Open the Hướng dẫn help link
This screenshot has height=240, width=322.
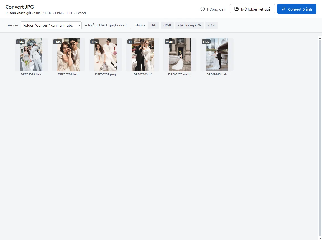point(213,9)
